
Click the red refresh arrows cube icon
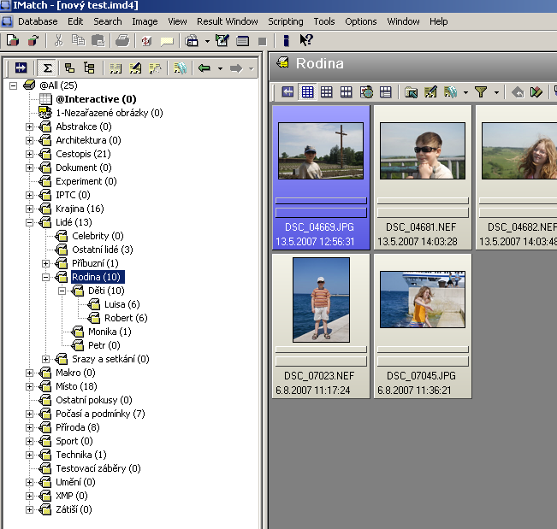[146, 40]
